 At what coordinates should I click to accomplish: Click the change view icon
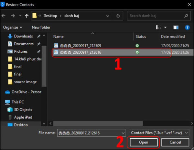(159, 27)
